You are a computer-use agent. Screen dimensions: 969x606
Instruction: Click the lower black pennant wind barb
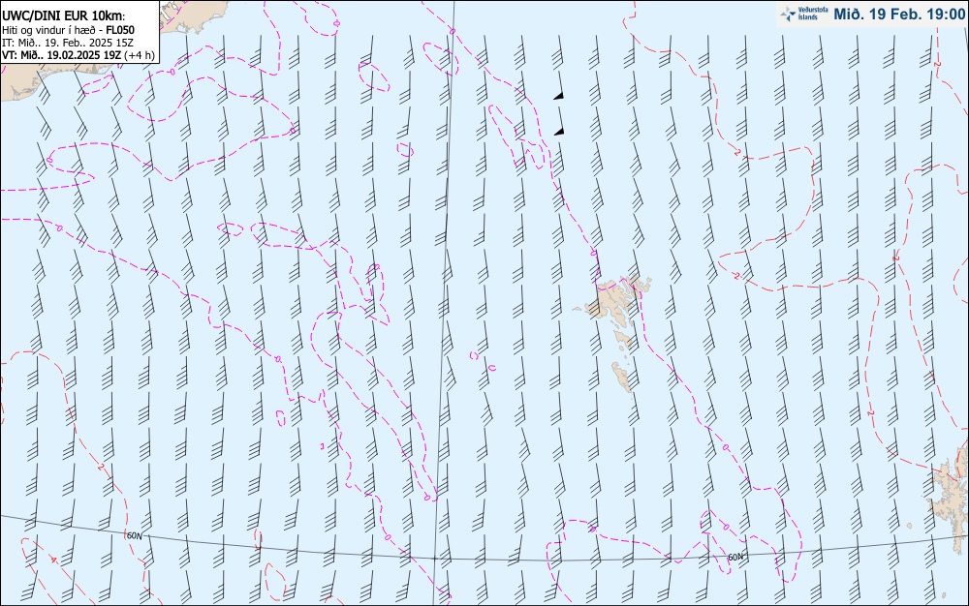(559, 122)
